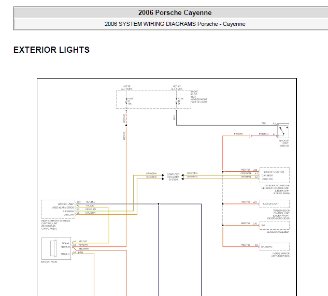Click 'INSIDE MIRROR (ANTI-DAZZLING)' caption
The image size is (328, 296).
pyautogui.click(x=280, y=255)
